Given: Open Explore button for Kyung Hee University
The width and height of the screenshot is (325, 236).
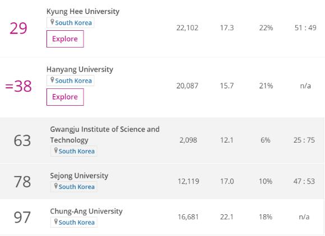Looking at the screenshot, I should [65, 39].
